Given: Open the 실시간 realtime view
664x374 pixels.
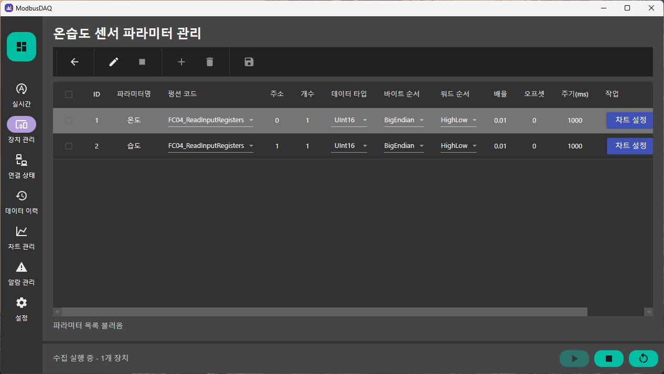Looking at the screenshot, I should coord(22,95).
